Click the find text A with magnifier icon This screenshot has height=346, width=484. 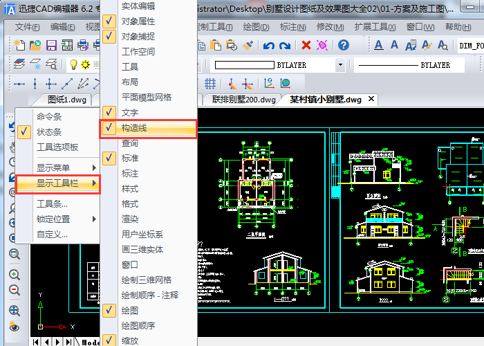point(443,45)
